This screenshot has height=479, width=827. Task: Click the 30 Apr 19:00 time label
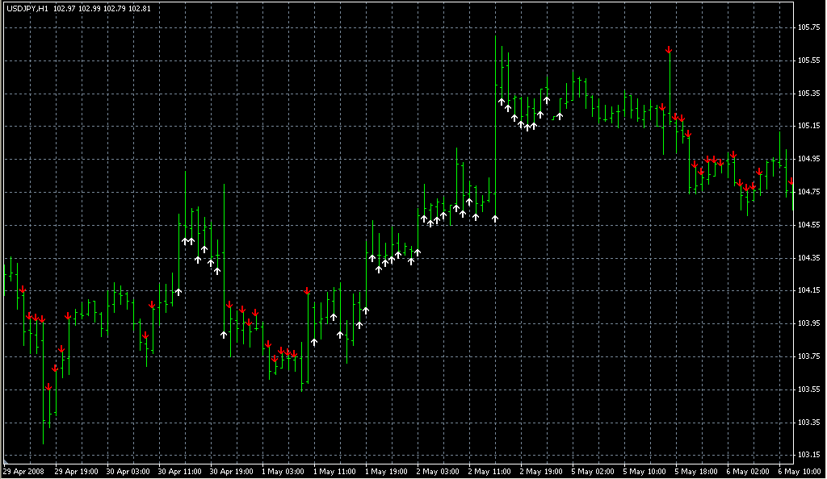pos(231,472)
